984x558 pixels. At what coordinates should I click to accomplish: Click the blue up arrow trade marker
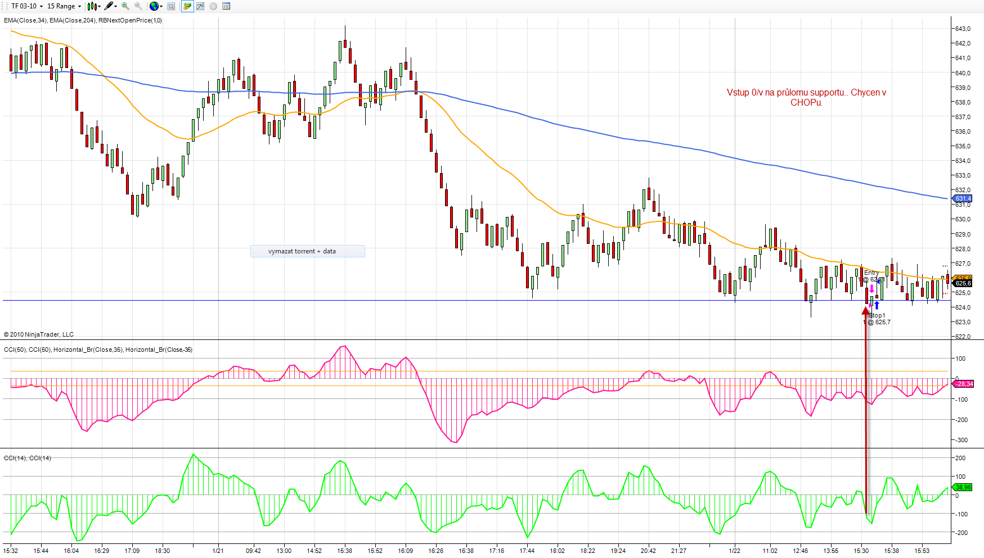(x=877, y=306)
